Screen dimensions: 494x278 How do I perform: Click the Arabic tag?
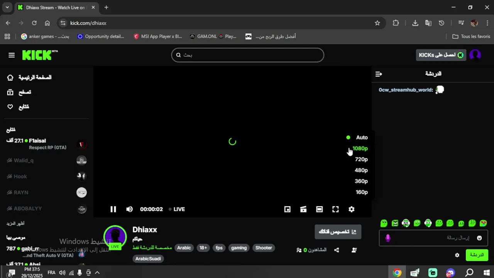click(184, 248)
